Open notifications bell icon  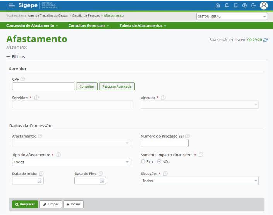point(227,5)
